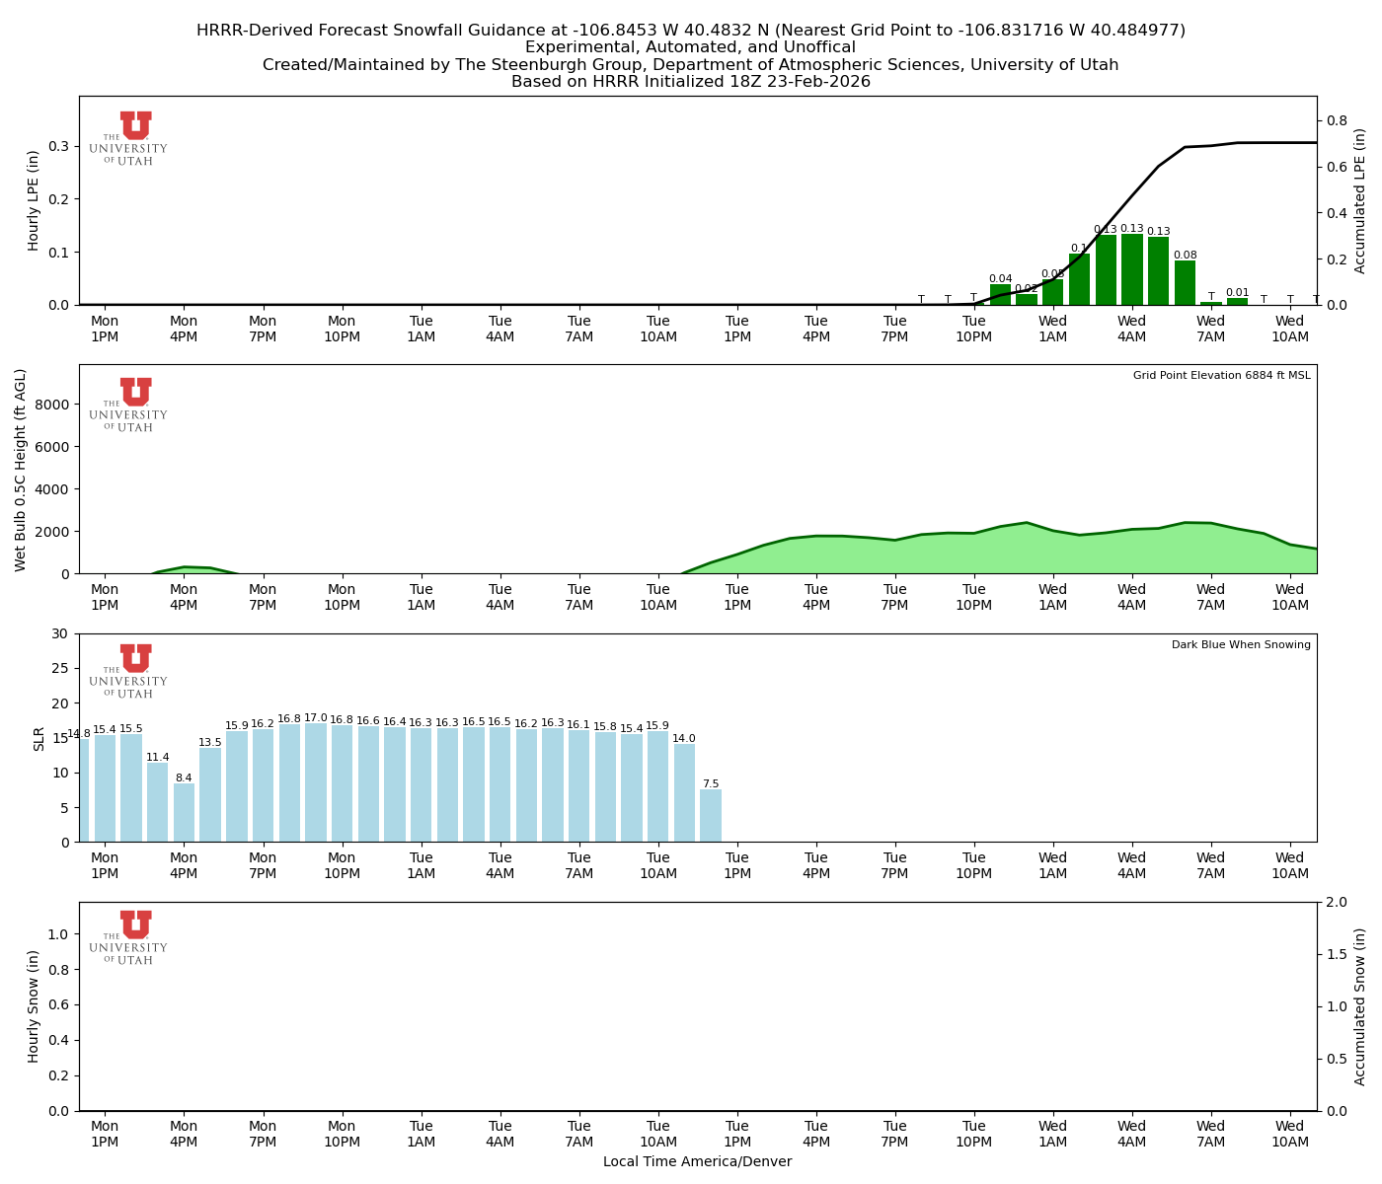Click the Grid Point Elevation 6884 ft annotation
Screen dimensions: 1382x1184
click(x=1221, y=376)
